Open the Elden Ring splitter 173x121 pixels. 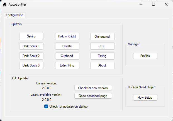point(67,65)
